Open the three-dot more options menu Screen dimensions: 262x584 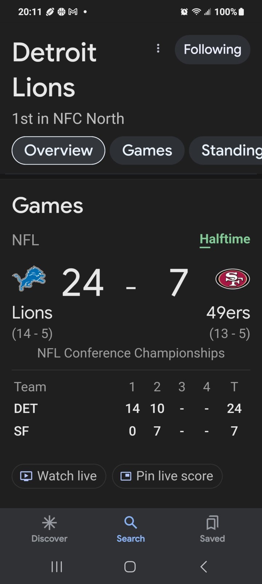click(158, 49)
